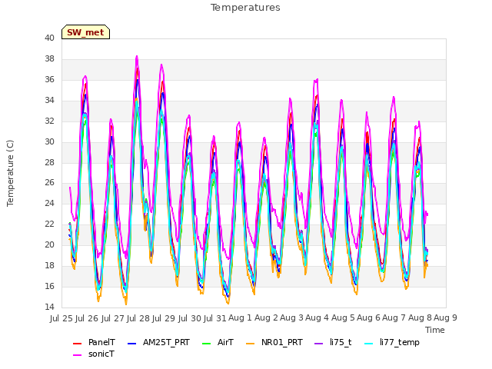Select the NR01_PRT legend label
The width and height of the screenshot is (492, 369).
(x=282, y=342)
